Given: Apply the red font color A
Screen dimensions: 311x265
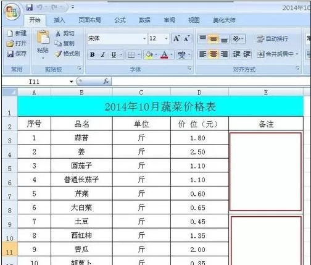Looking at the screenshot, I should point(164,55).
